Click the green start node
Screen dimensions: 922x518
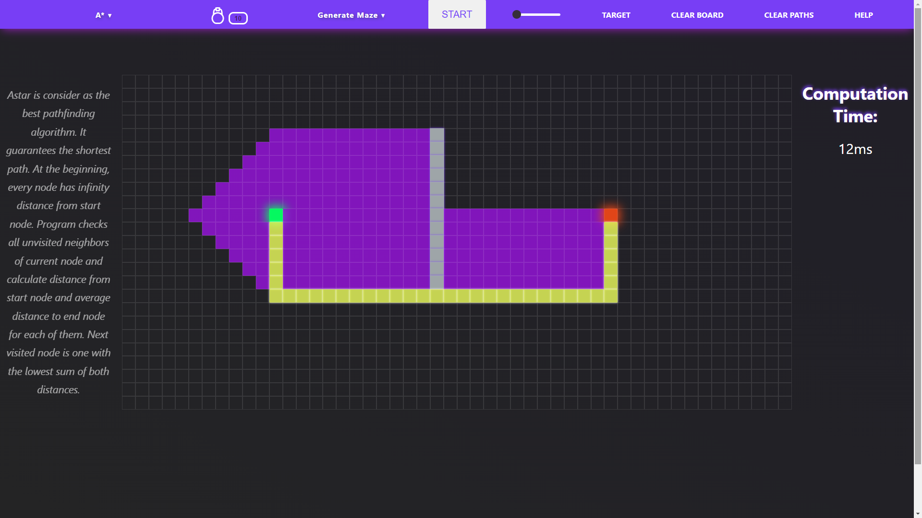pos(276,215)
